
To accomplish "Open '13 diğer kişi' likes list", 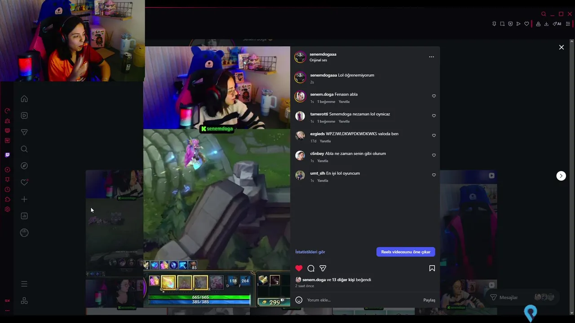I will (x=343, y=280).
